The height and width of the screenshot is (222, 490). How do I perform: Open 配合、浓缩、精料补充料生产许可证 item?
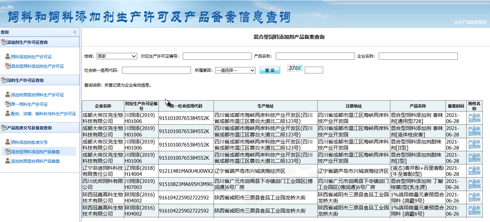[x=44, y=114]
